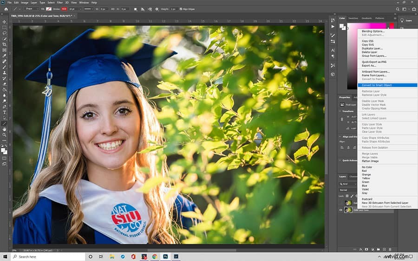Open the File menu

[x=9, y=3]
